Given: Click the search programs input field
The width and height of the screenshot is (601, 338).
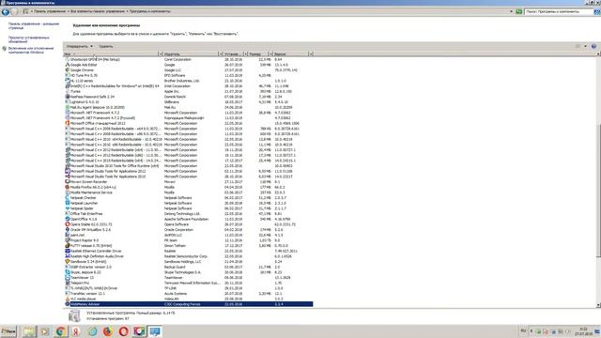Looking at the screenshot, I should coord(558,11).
